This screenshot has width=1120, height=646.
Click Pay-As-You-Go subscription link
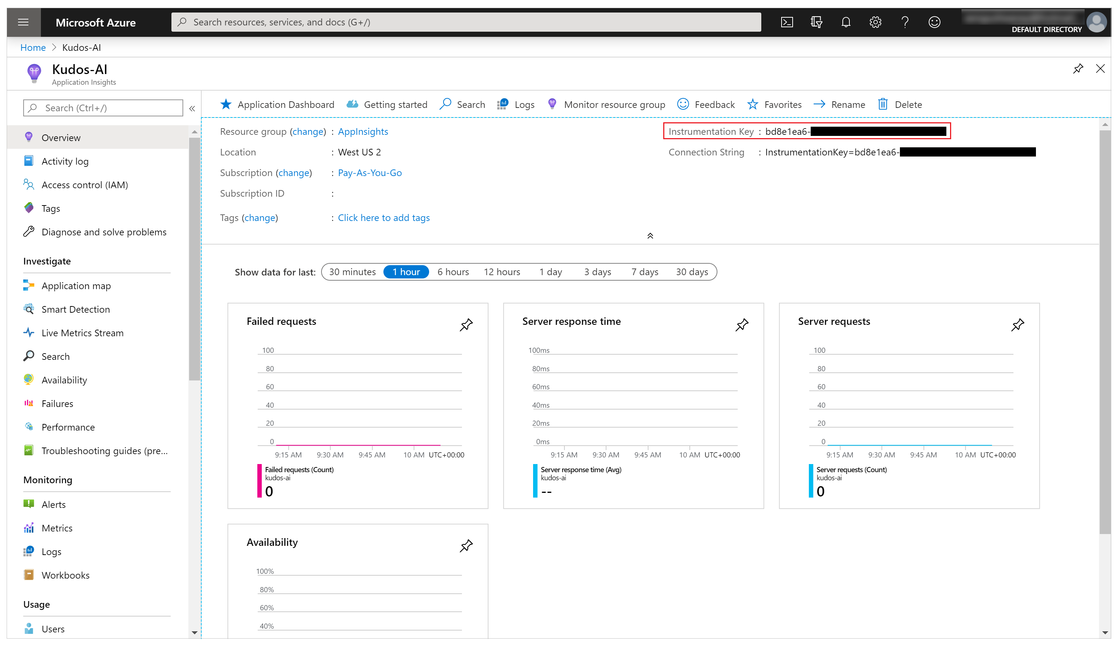pos(370,172)
